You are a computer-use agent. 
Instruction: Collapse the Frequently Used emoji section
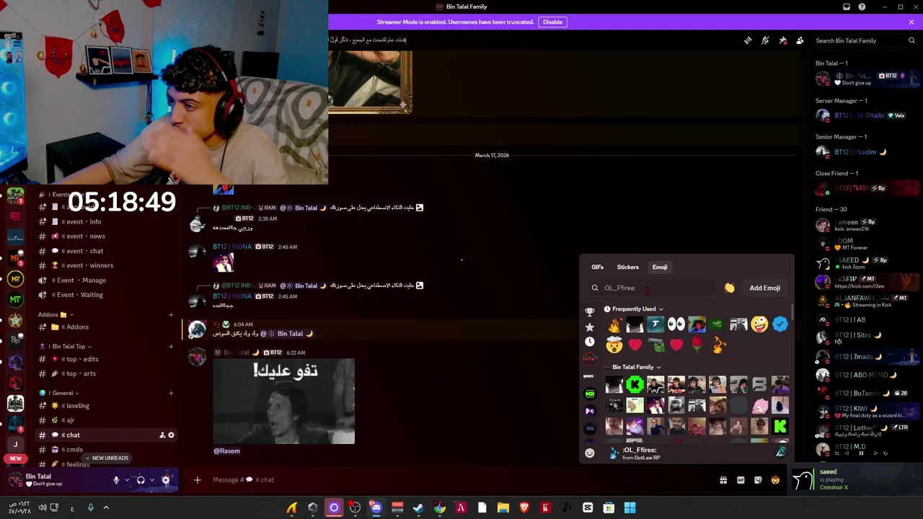[634, 309]
